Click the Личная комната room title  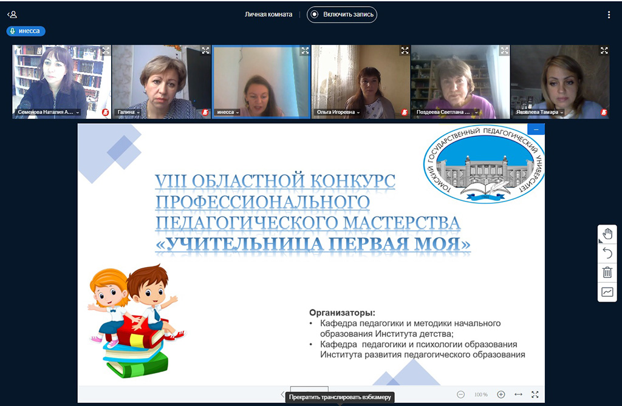[268, 15]
